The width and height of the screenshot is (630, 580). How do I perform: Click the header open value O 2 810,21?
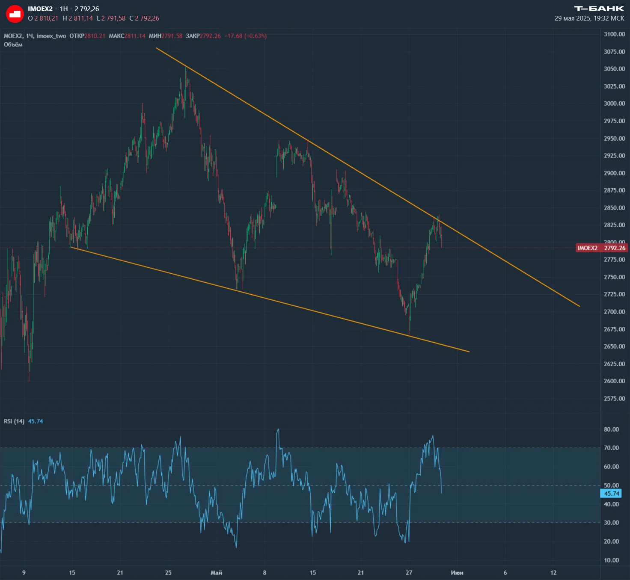pos(43,18)
